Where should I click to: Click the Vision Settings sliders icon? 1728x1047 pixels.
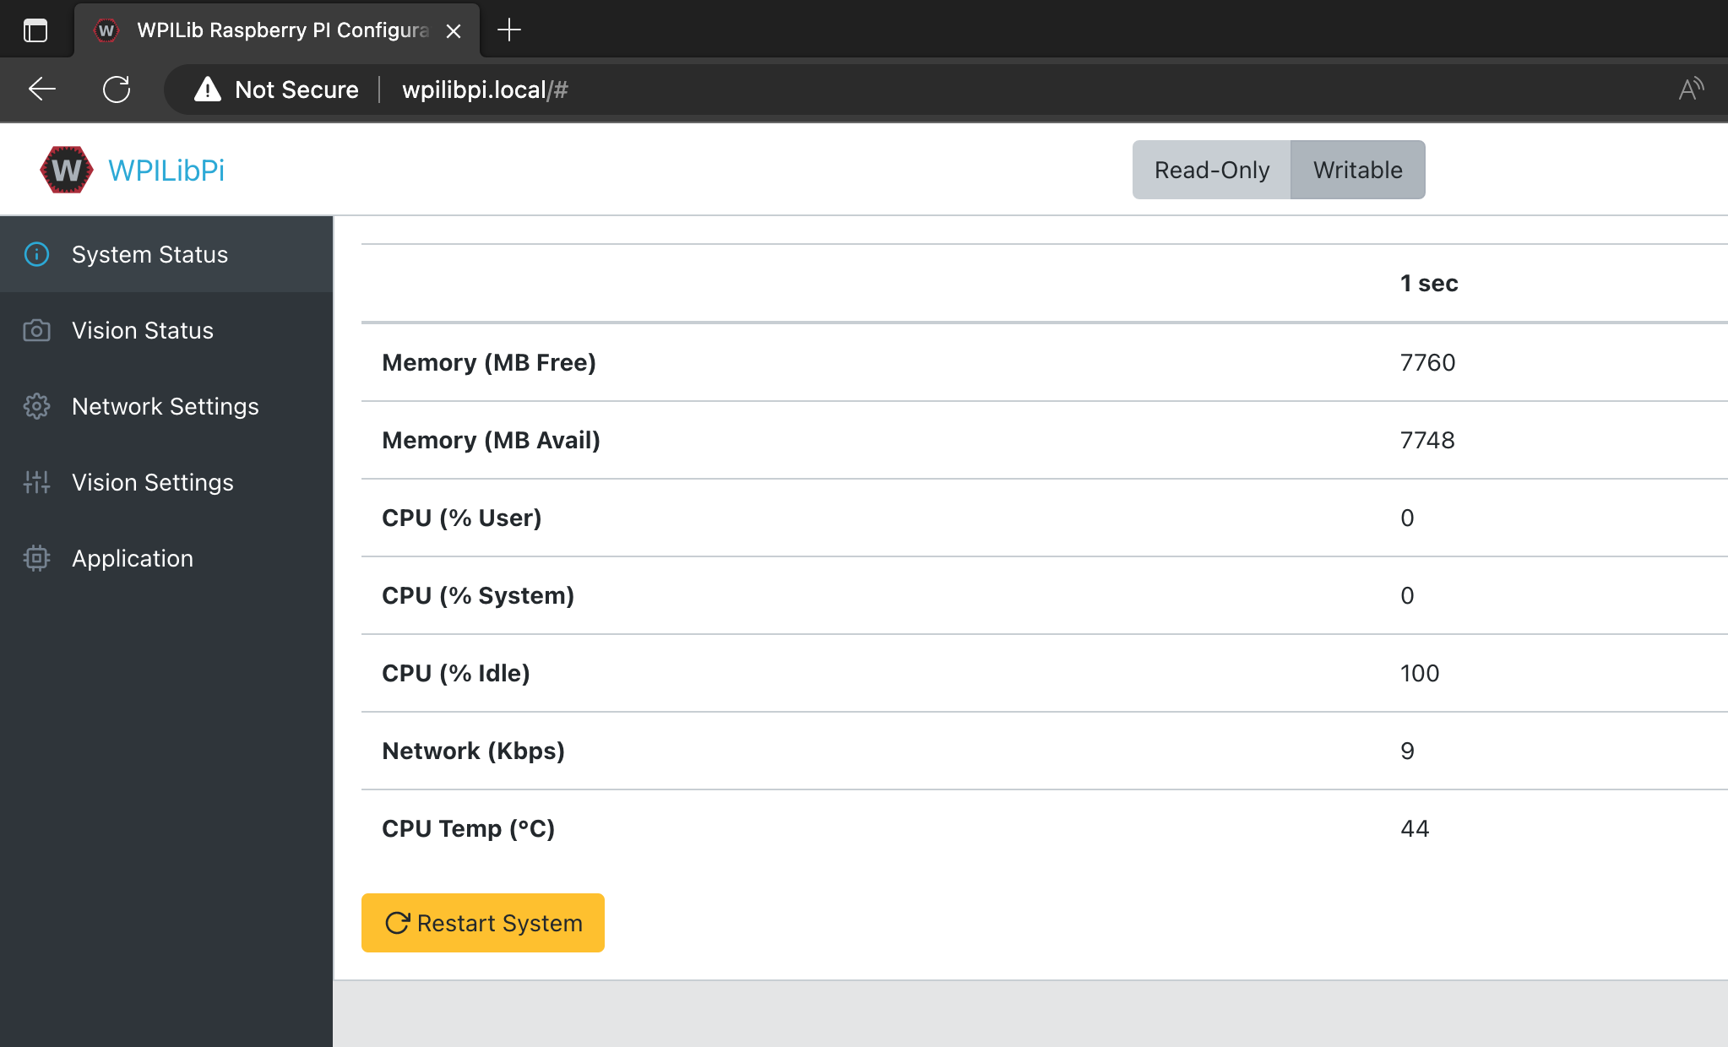[35, 482]
